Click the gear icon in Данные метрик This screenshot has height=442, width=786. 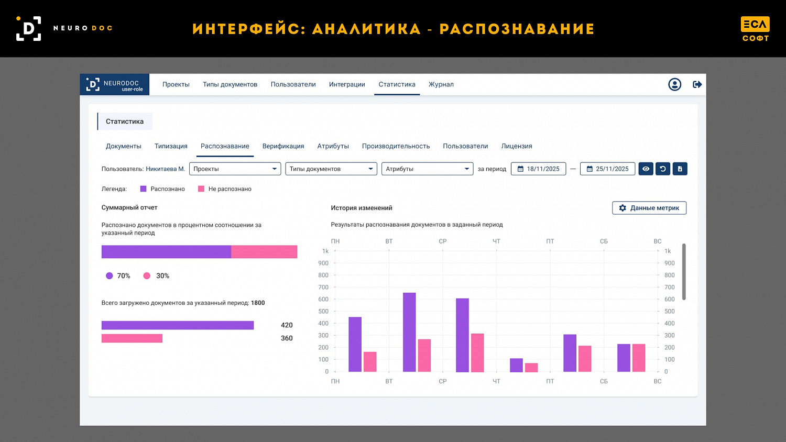623,208
